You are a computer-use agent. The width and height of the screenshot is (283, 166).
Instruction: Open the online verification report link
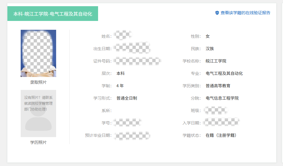[245, 13]
